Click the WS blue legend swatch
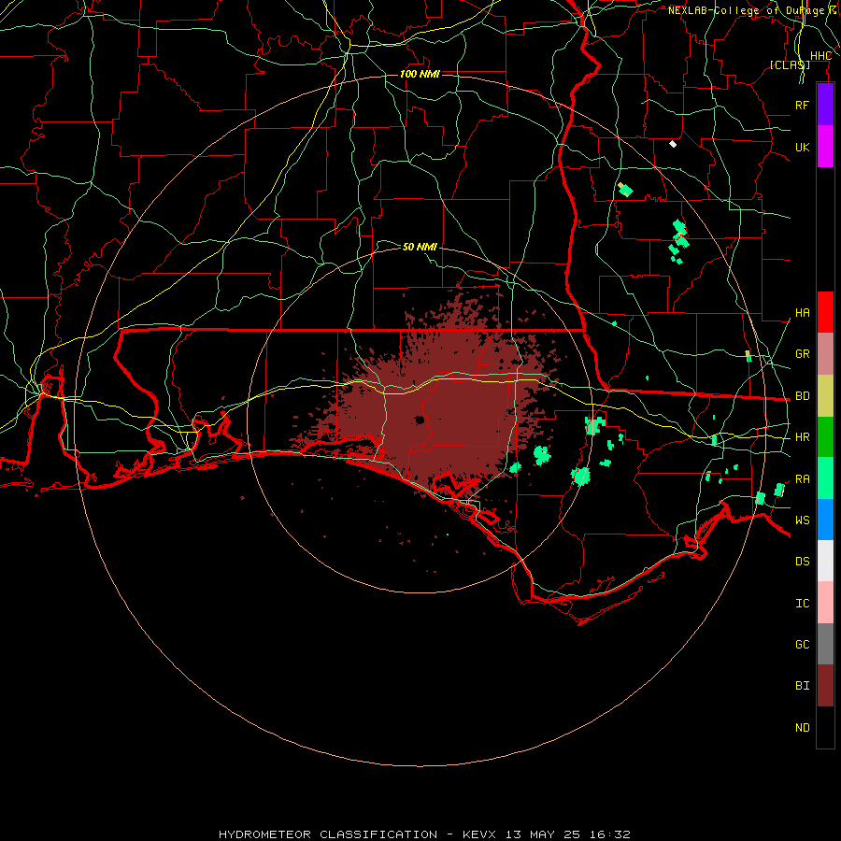Image resolution: width=841 pixels, height=841 pixels. coord(825,520)
